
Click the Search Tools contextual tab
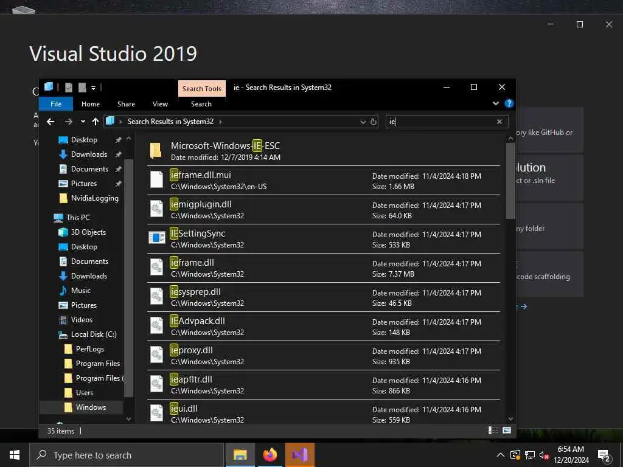(x=202, y=89)
